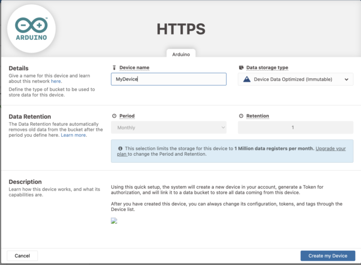Click the chevron arrow on storage type selector
The width and height of the screenshot is (361, 265).
(346, 79)
